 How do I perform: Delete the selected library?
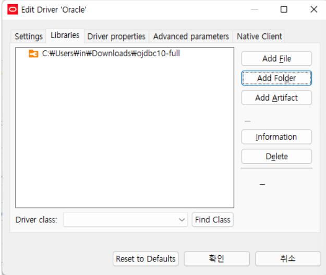point(276,156)
